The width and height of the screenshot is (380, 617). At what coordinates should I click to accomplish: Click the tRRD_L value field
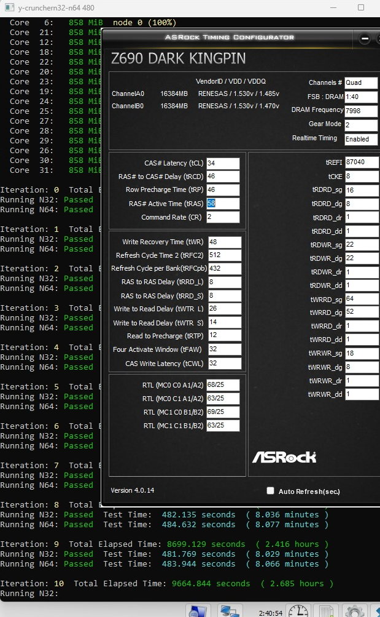coord(225,282)
